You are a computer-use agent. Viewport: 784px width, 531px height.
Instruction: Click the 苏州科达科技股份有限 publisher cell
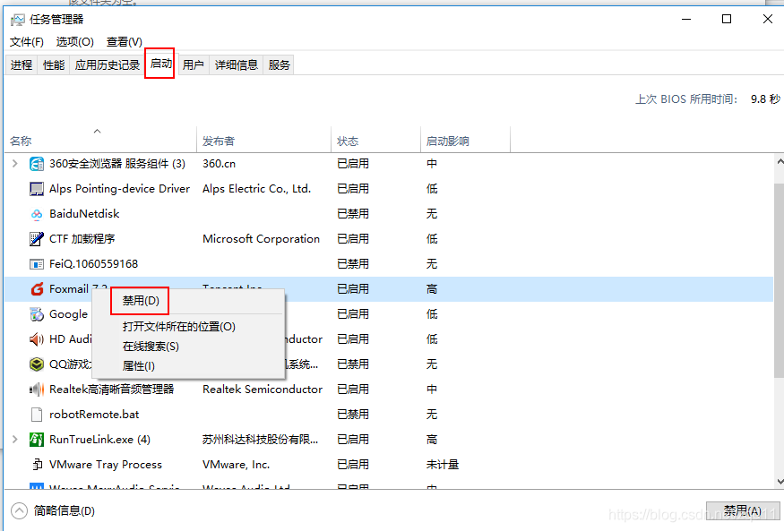pos(260,440)
